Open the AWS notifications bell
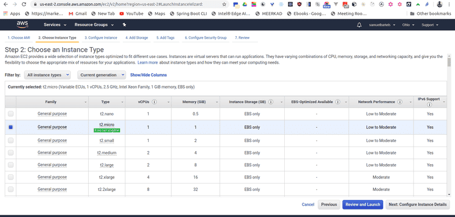The height and width of the screenshot is (217, 455). [359, 25]
